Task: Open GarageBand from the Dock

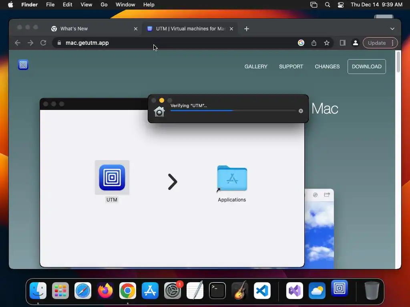Action: click(240, 291)
